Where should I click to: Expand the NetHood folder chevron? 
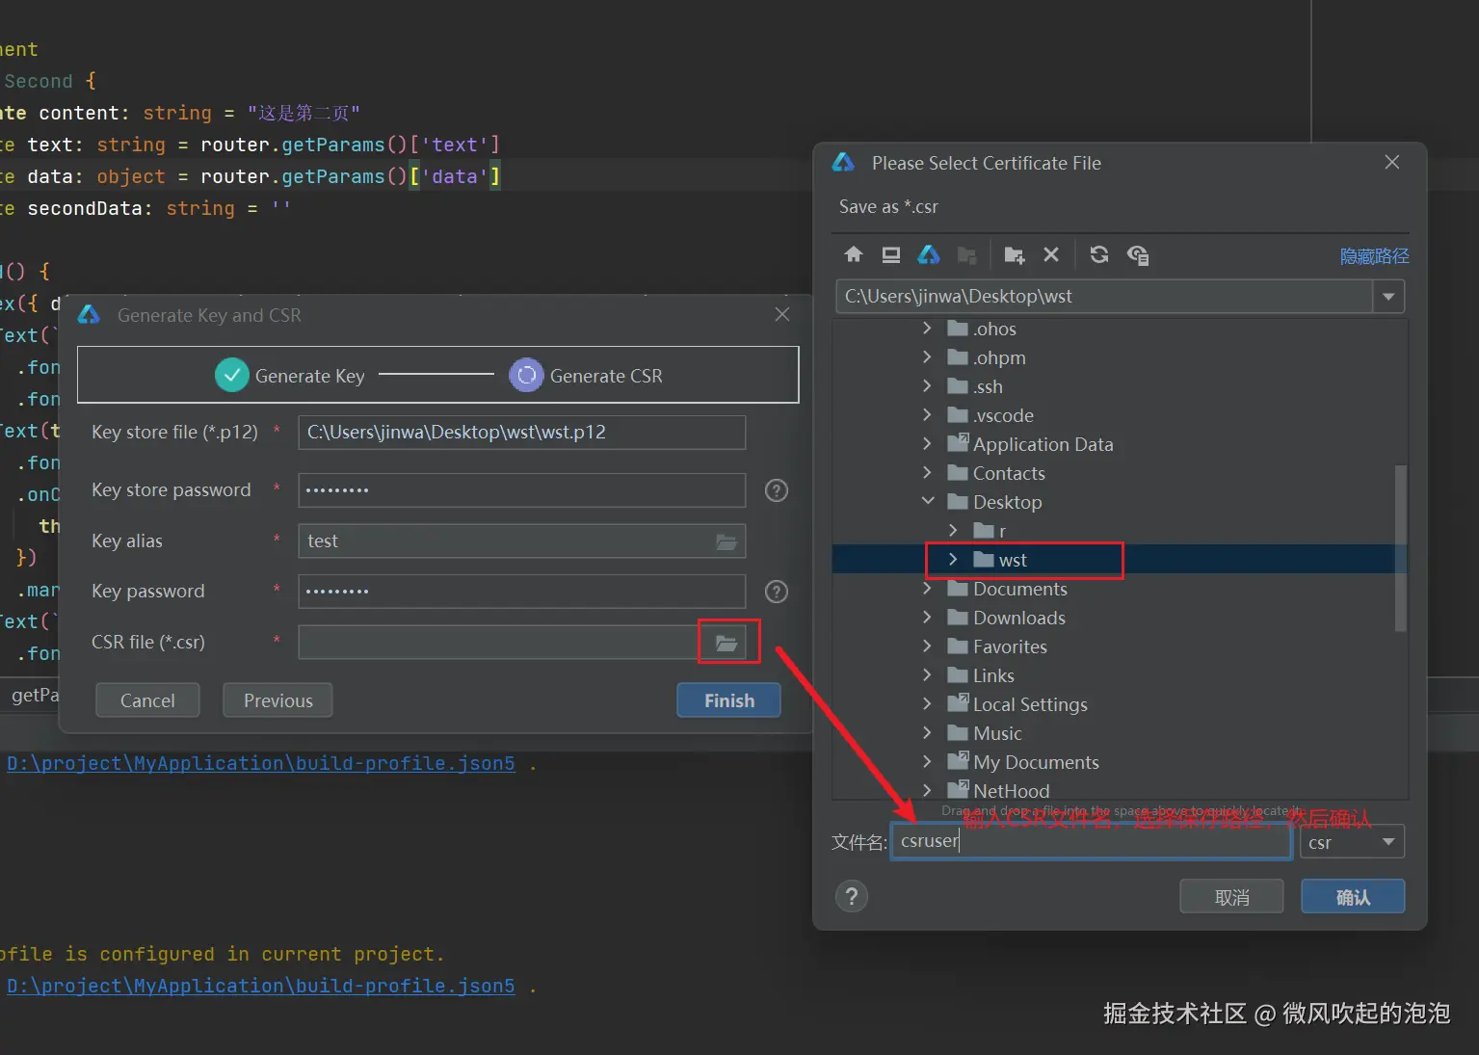[x=927, y=790]
